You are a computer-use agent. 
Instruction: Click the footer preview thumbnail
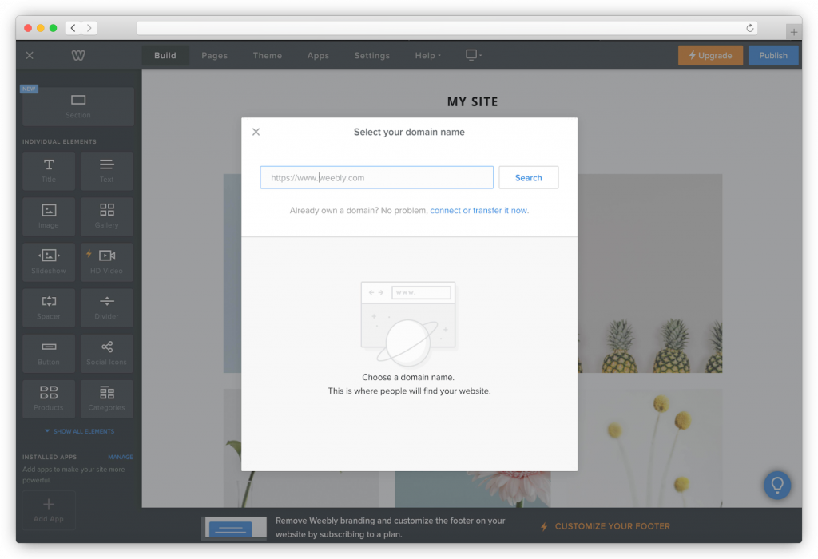coord(234,528)
